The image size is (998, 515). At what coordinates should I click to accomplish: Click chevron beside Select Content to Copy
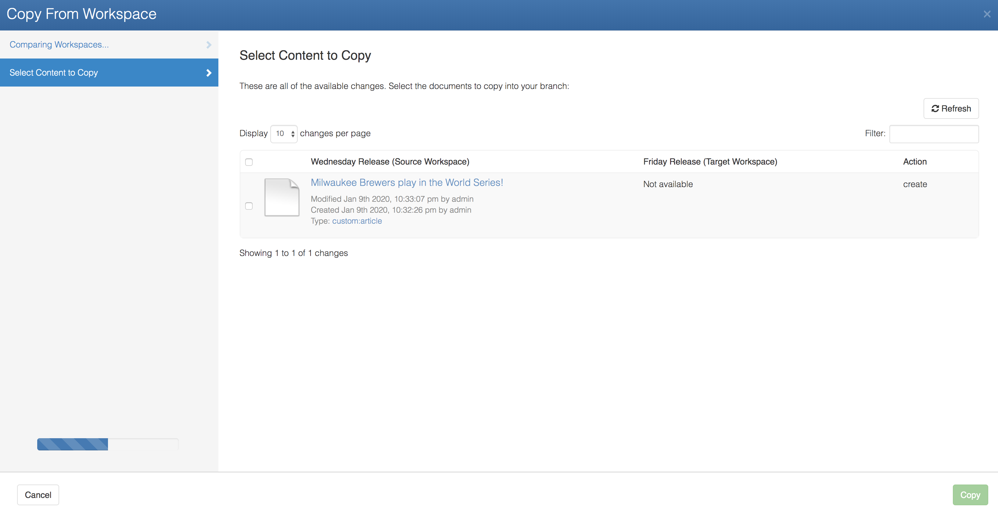click(x=209, y=73)
